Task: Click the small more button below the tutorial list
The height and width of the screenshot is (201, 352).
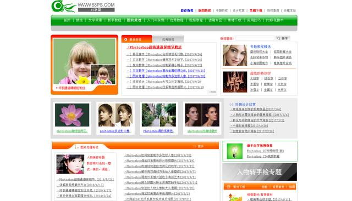Action: [212, 92]
